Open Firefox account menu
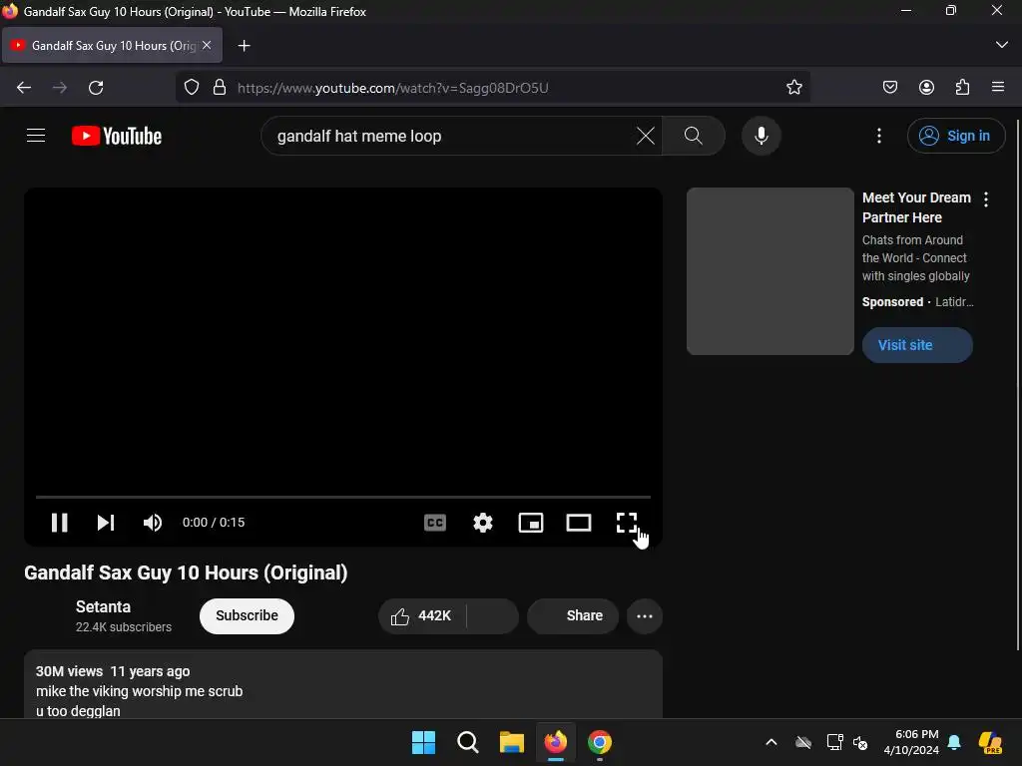The width and height of the screenshot is (1022, 766). [926, 88]
